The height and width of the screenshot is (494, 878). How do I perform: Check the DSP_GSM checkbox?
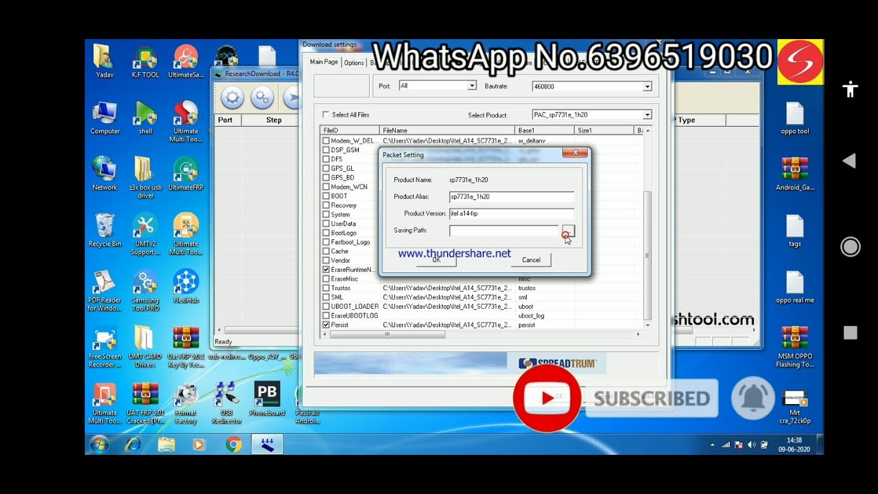click(327, 150)
